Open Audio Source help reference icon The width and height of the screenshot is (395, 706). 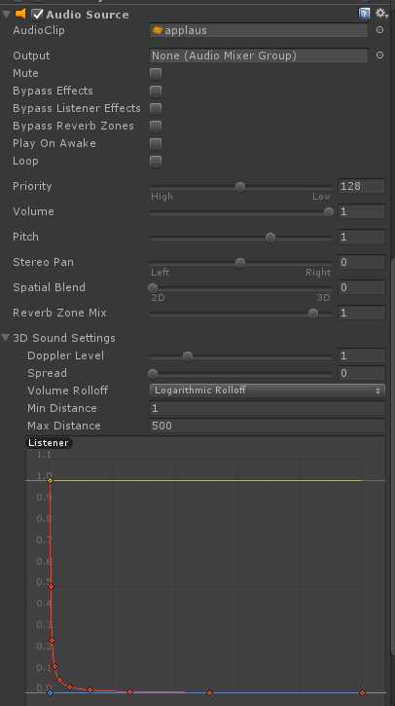[x=364, y=14]
